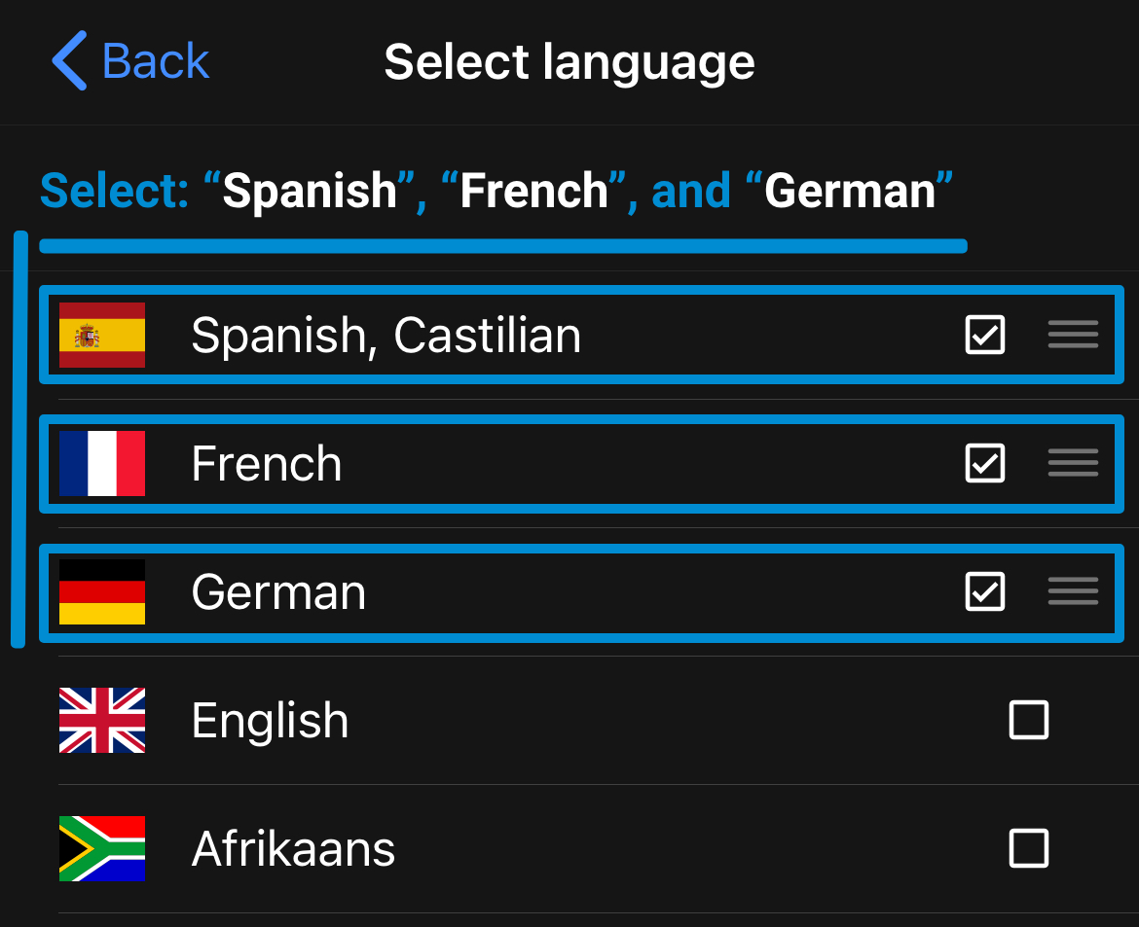Select the Select language title
The width and height of the screenshot is (1139, 927).
[569, 61]
